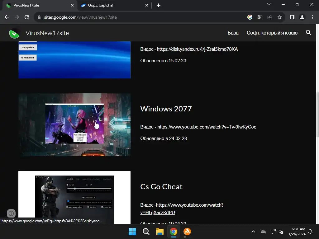Click the muted volume tray icon
Viewport: 319px width, 239px height.
[x=281, y=232]
